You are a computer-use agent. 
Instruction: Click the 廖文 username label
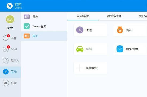click(10, 28)
